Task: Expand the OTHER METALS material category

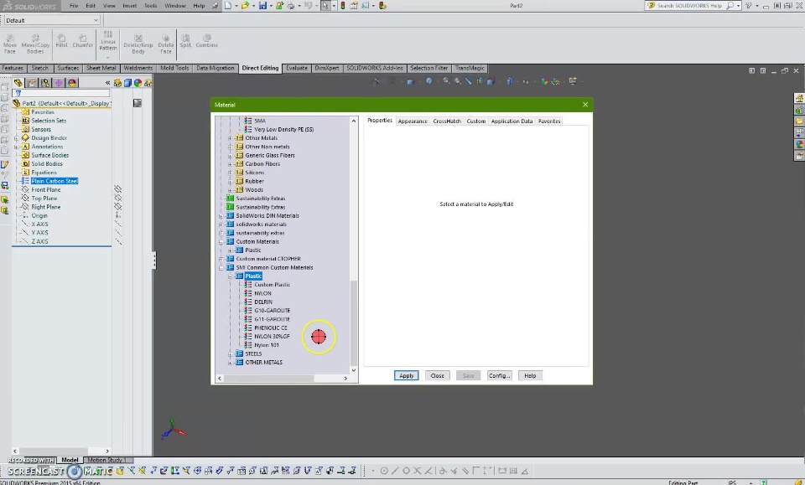Action: pyautogui.click(x=230, y=363)
